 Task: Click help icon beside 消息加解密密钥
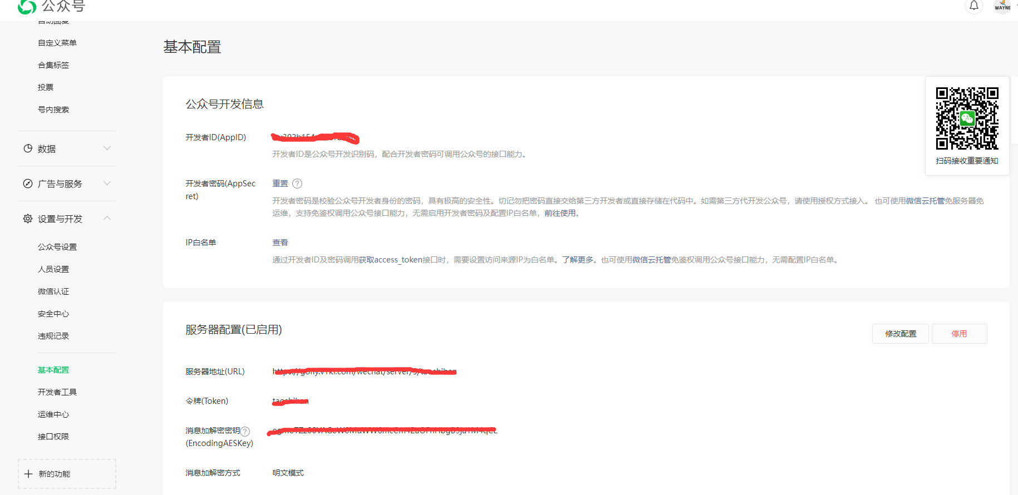point(245,431)
